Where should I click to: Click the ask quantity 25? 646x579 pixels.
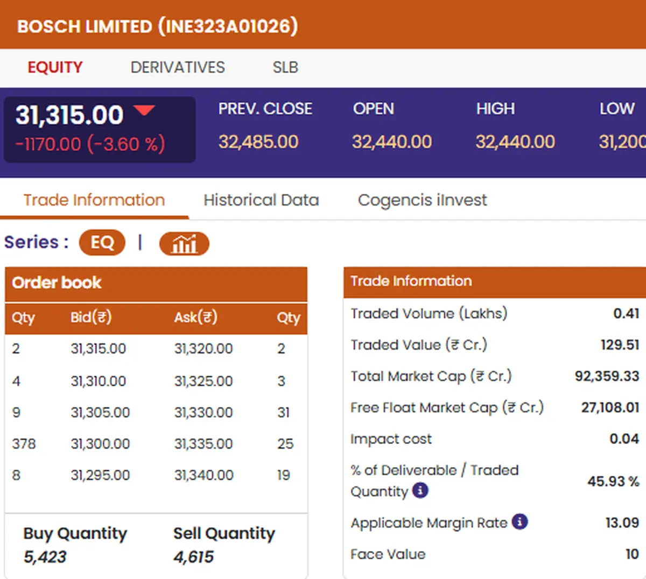coord(285,443)
